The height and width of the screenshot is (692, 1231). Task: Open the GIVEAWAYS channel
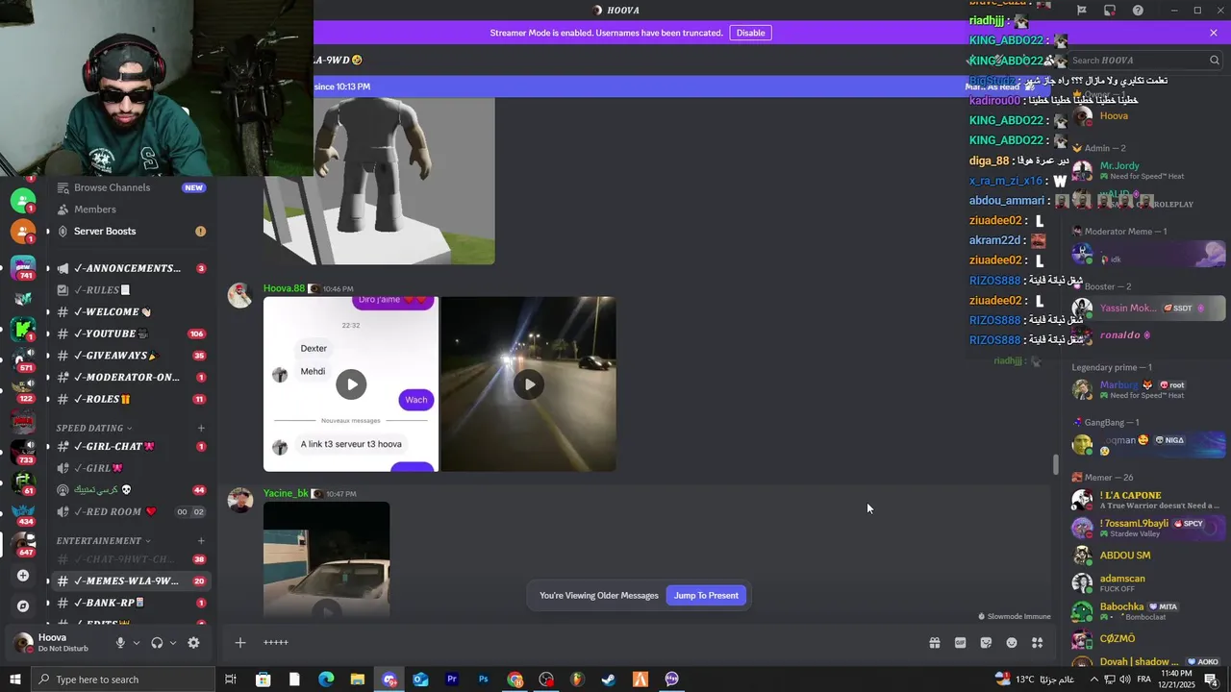pos(130,356)
